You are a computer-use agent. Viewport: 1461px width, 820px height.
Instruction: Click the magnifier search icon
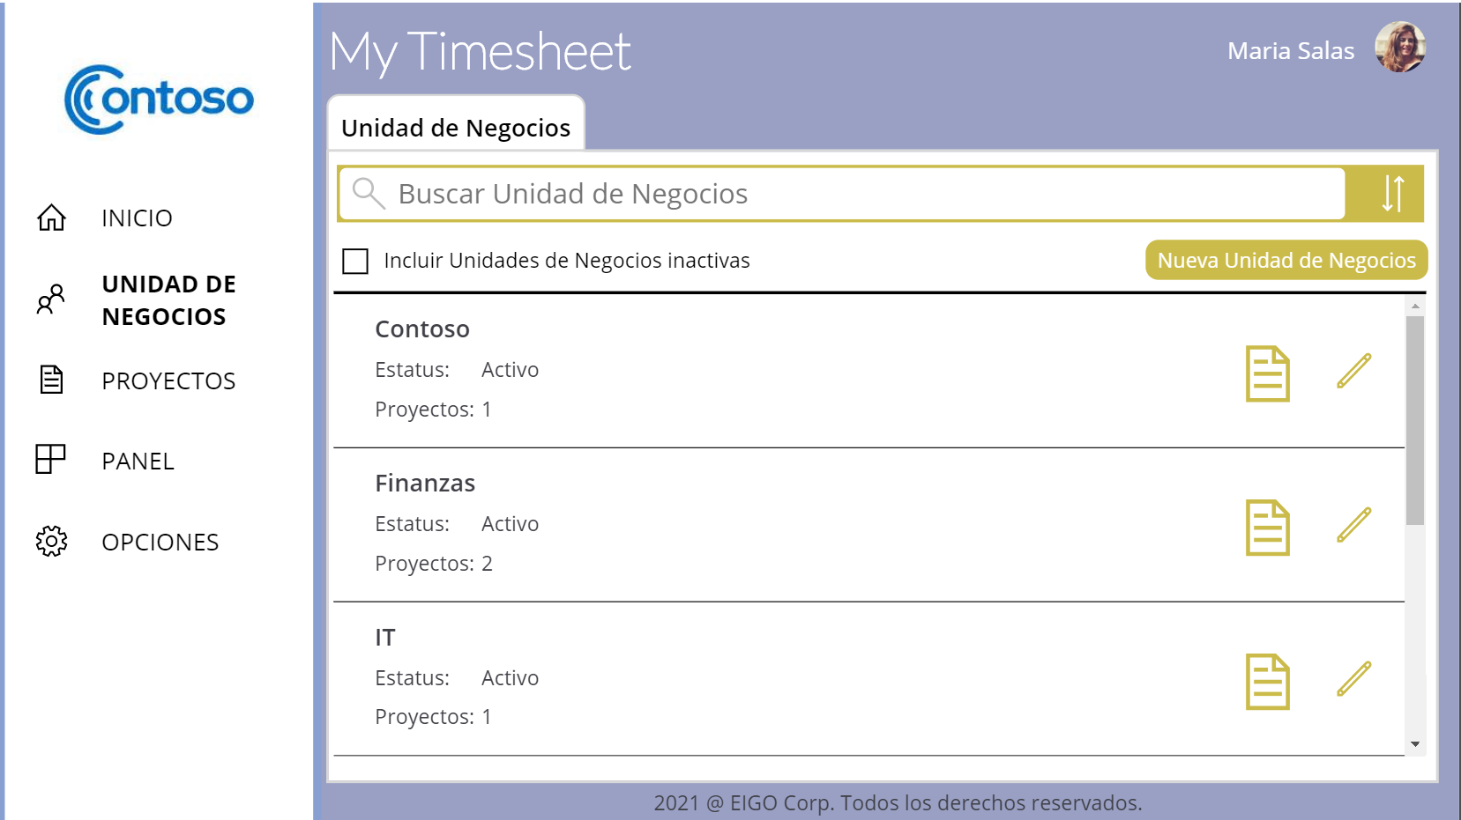pyautogui.click(x=369, y=193)
